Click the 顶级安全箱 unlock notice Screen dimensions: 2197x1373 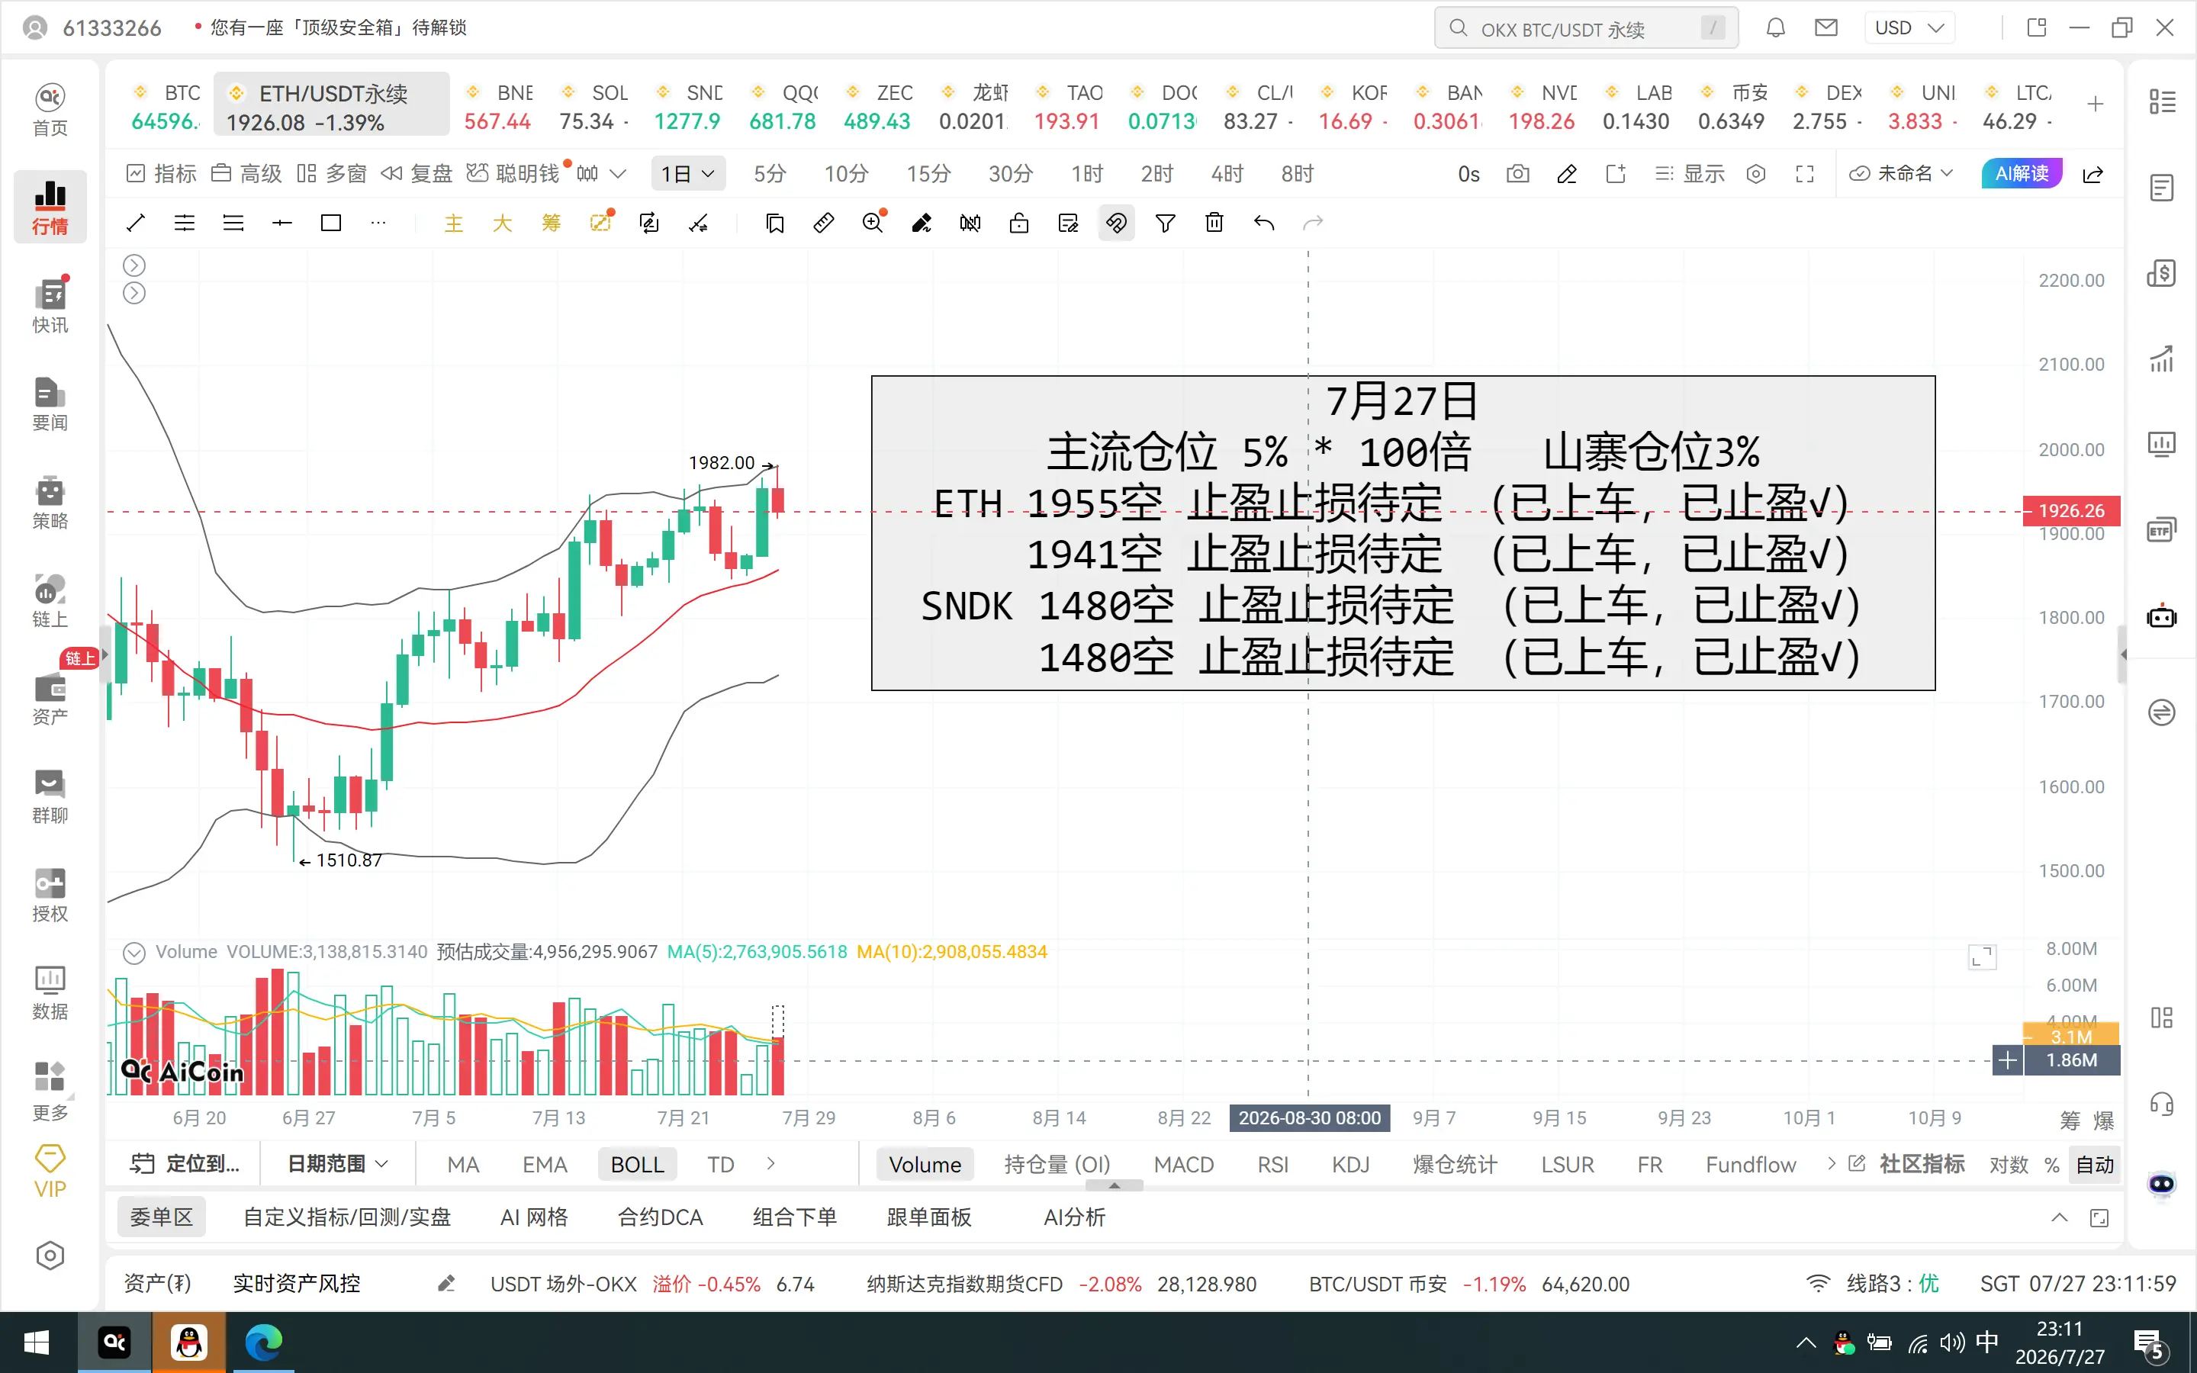[x=339, y=28]
